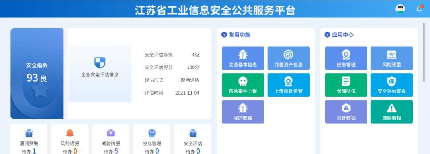The width and height of the screenshot is (430, 154).
Task: View 漏洞预警 pending items card
Action: pyautogui.click(x=29, y=139)
